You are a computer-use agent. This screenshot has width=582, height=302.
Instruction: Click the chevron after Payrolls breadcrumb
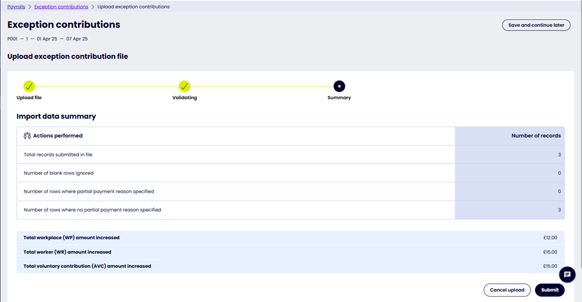click(x=30, y=7)
